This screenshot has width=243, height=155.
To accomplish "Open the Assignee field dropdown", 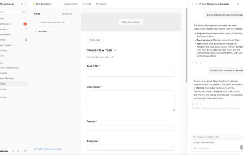I will (x=131, y=148).
